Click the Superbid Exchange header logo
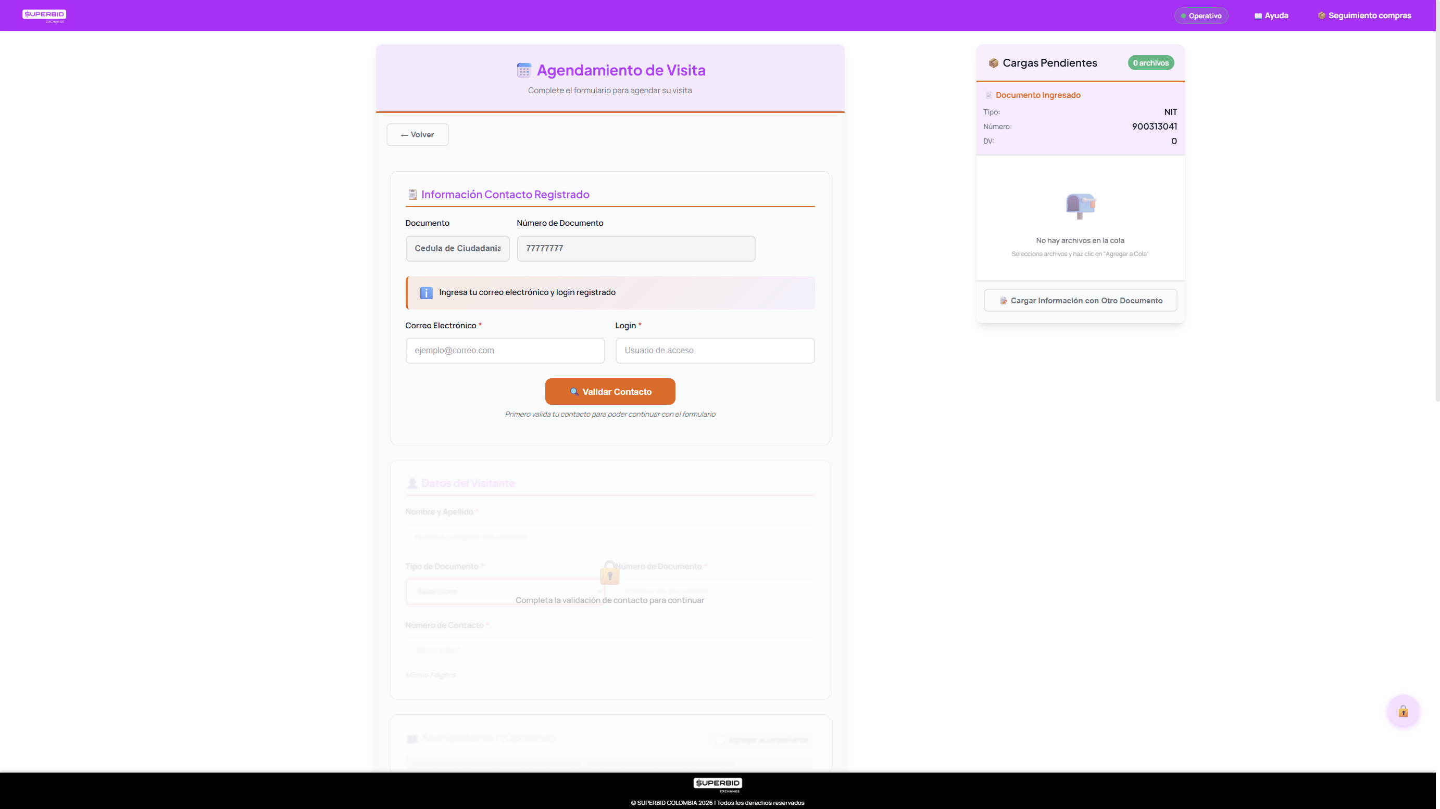Viewport: 1440px width, 809px height. [x=44, y=16]
